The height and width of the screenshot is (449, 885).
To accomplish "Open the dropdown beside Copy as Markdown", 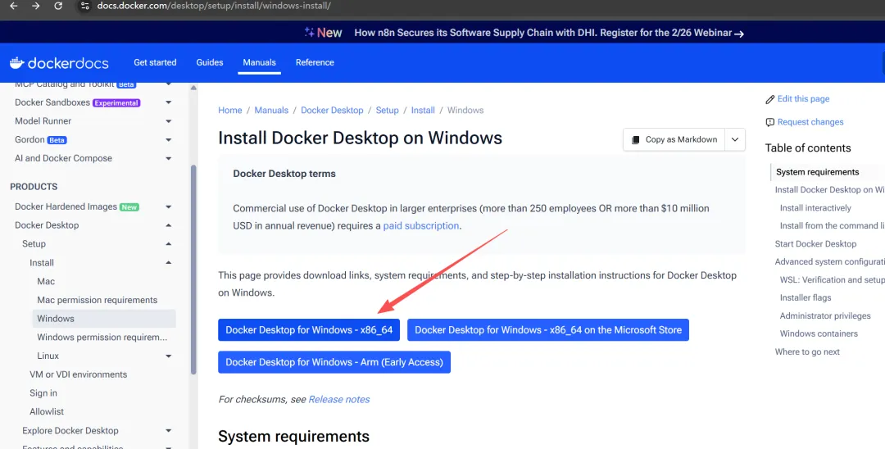I will (735, 139).
